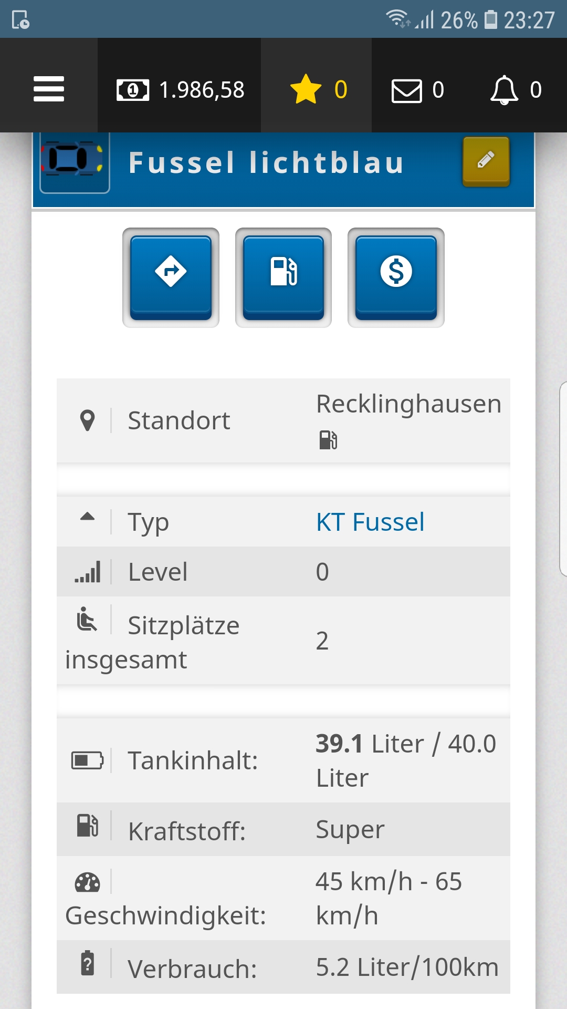Screen dimensions: 567x1009
Task: Open the KT Fussel type link
Action: [x=370, y=522]
